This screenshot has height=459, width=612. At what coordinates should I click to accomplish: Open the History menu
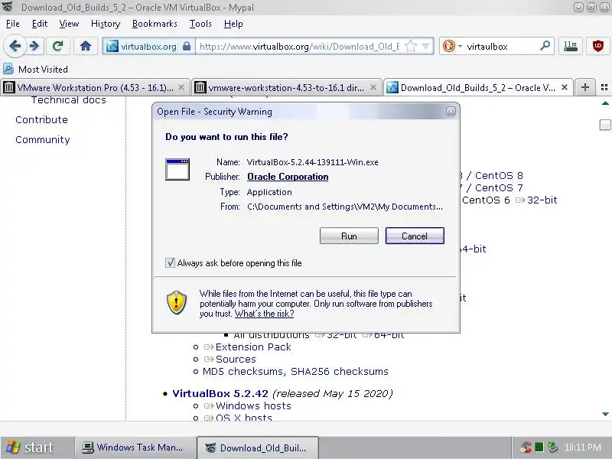click(x=106, y=24)
